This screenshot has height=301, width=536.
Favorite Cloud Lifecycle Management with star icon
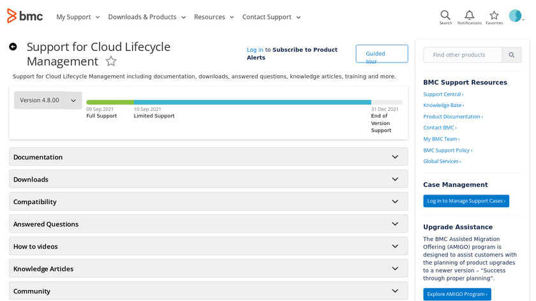pos(111,61)
